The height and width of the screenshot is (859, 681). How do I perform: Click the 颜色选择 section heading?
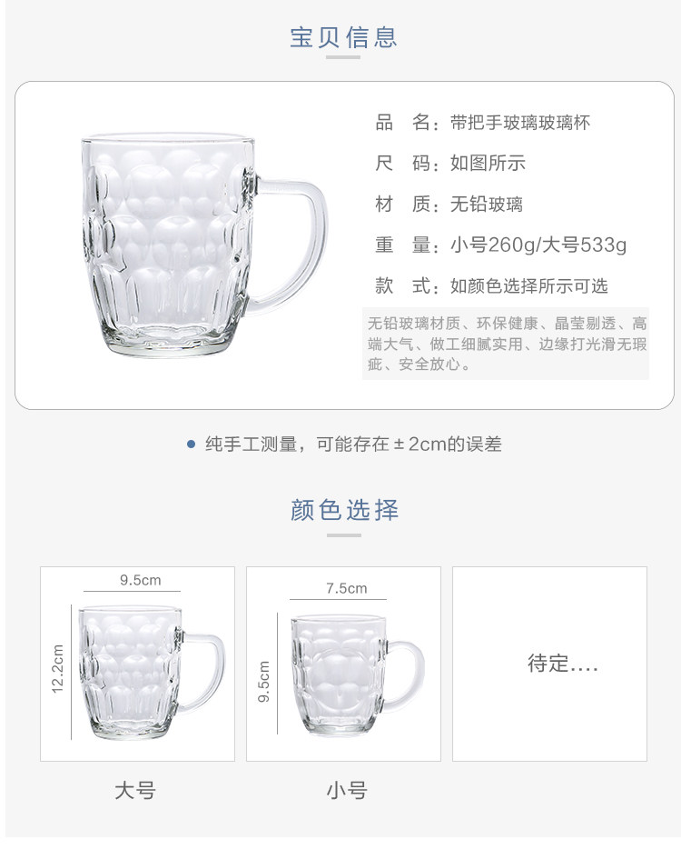click(x=344, y=509)
